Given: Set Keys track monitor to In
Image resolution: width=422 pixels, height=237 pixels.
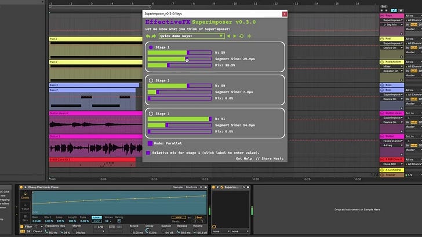Looking at the screenshot, I should [x=408, y=25].
